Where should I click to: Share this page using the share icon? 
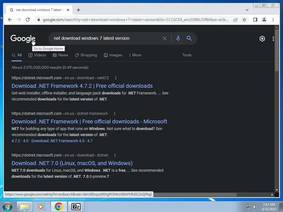pos(235,20)
